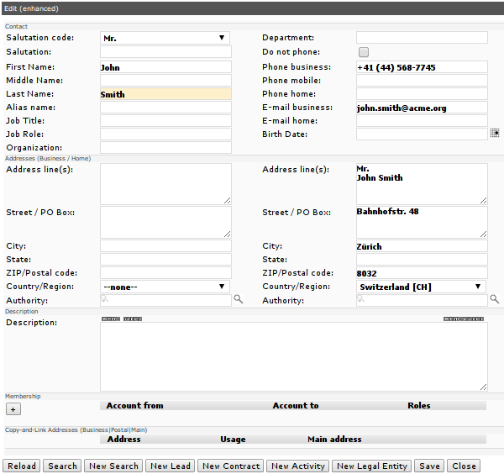Image resolution: width=504 pixels, height=474 pixels.
Task: Create a New Contract
Action: (x=231, y=466)
